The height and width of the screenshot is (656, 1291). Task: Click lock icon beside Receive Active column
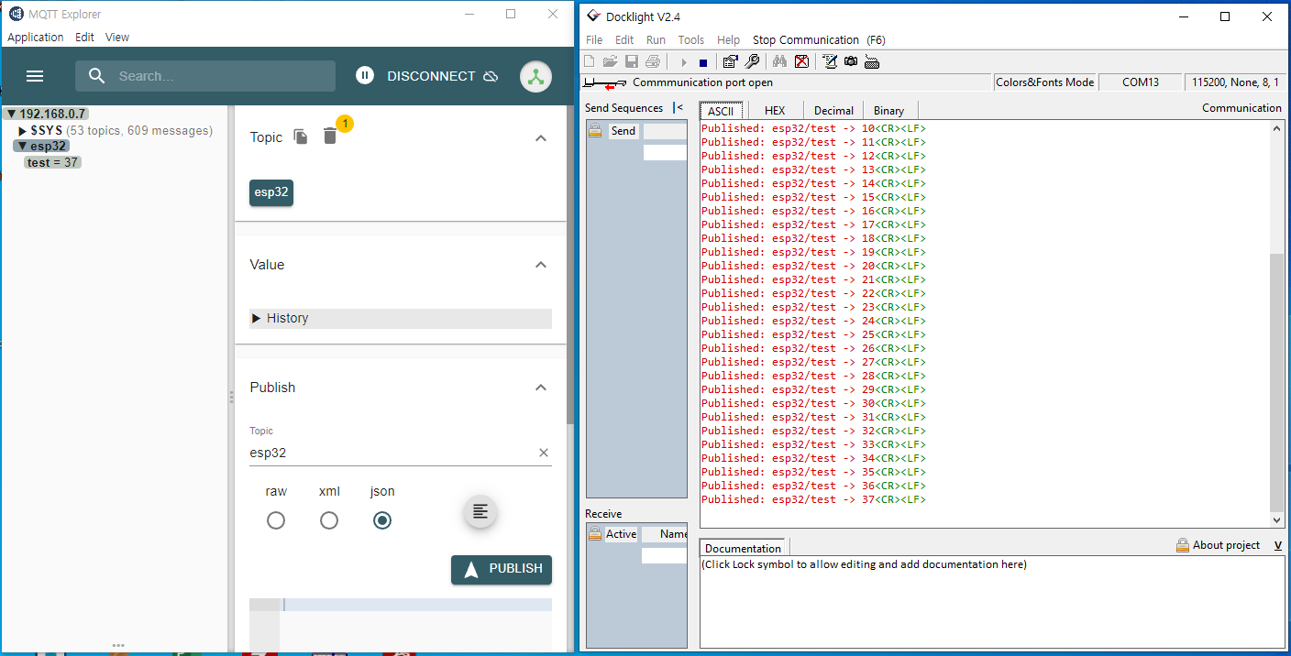(x=595, y=534)
